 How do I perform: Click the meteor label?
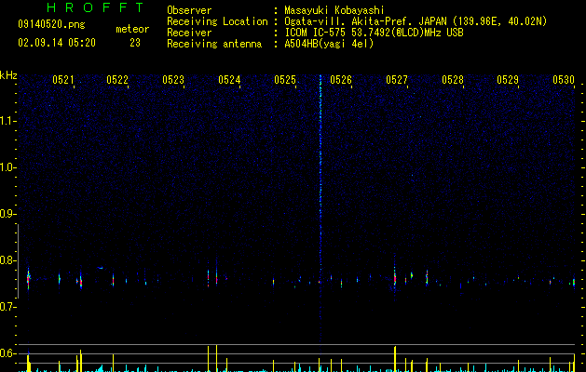coord(132,29)
